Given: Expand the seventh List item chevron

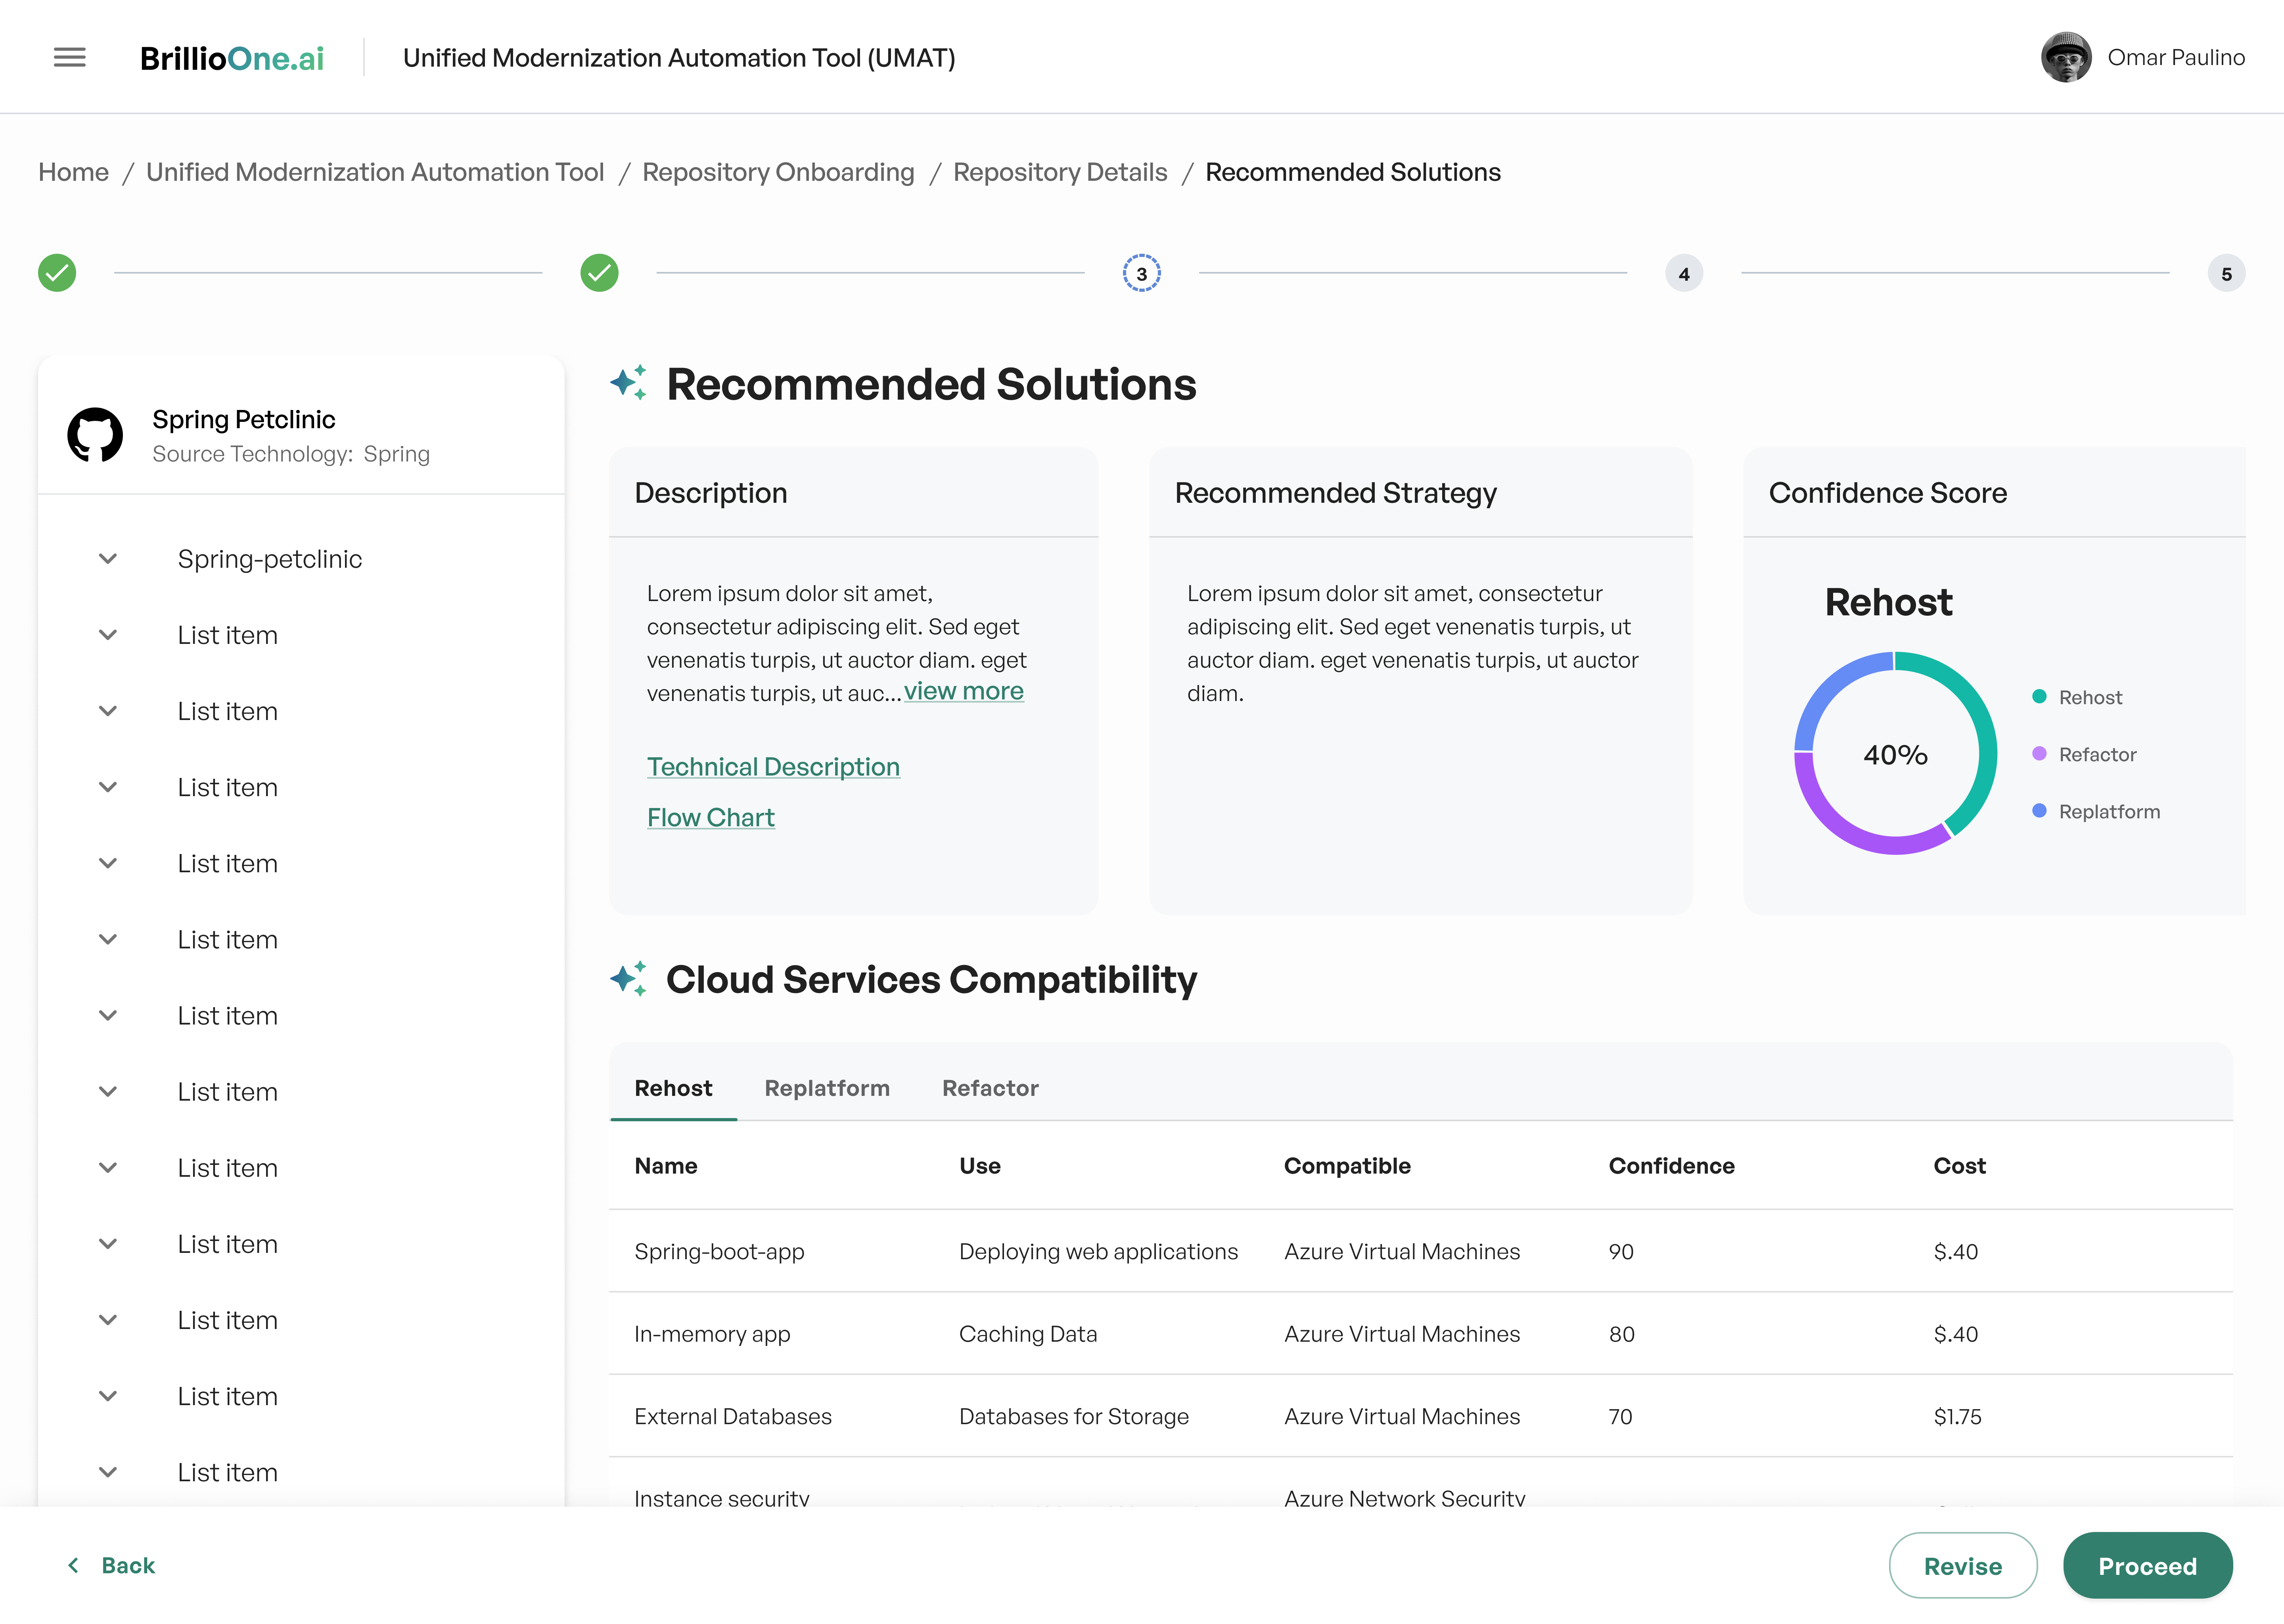Looking at the screenshot, I should (x=108, y=1091).
